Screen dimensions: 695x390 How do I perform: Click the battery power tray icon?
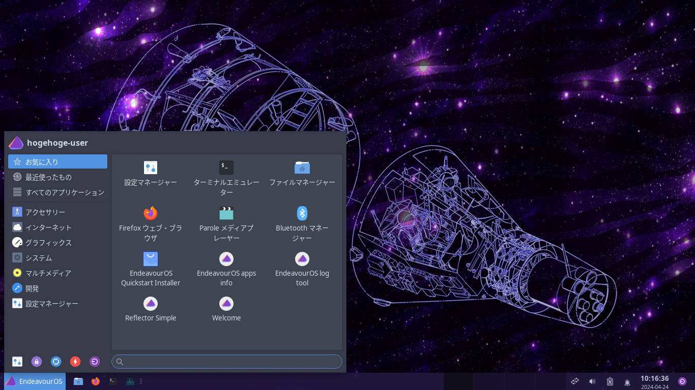pyautogui.click(x=610, y=381)
